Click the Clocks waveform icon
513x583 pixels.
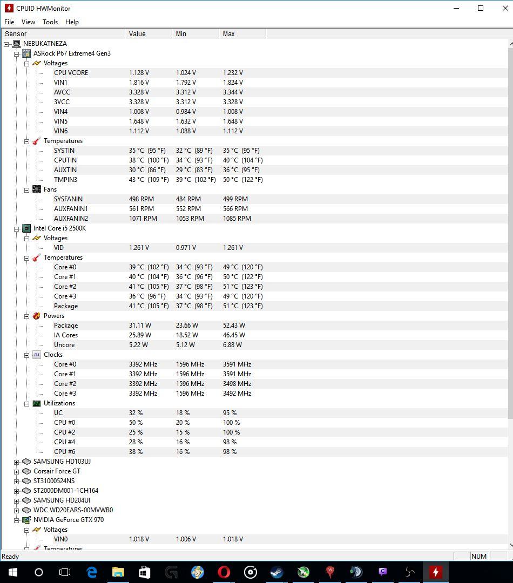tap(37, 355)
